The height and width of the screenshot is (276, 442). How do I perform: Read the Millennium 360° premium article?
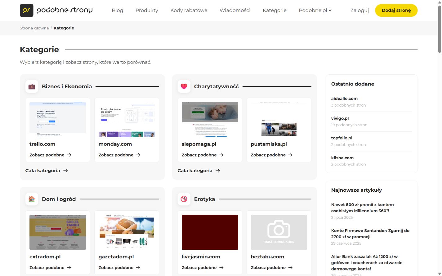coord(363,208)
